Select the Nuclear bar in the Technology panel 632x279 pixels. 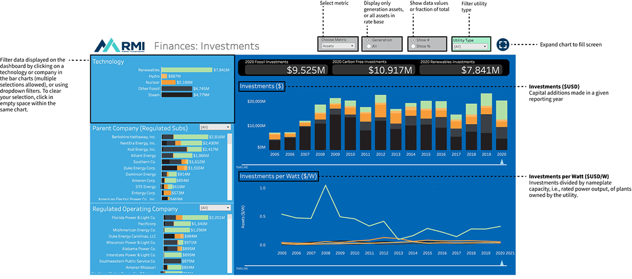coord(168,82)
